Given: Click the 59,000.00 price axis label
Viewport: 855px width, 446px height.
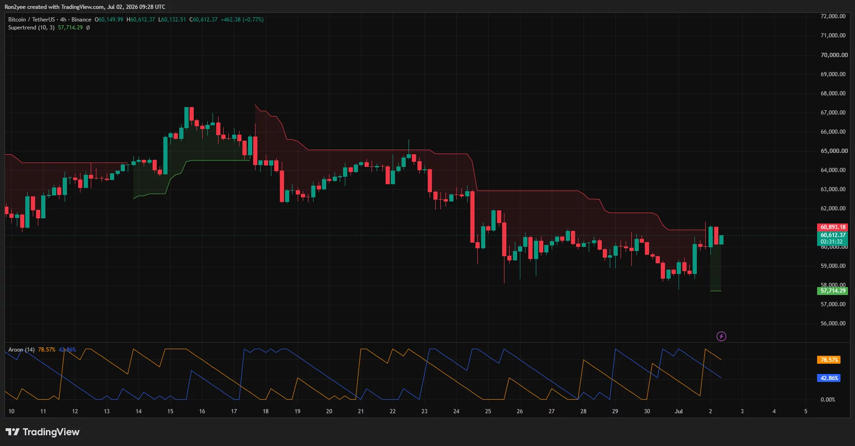Looking at the screenshot, I should coord(833,266).
